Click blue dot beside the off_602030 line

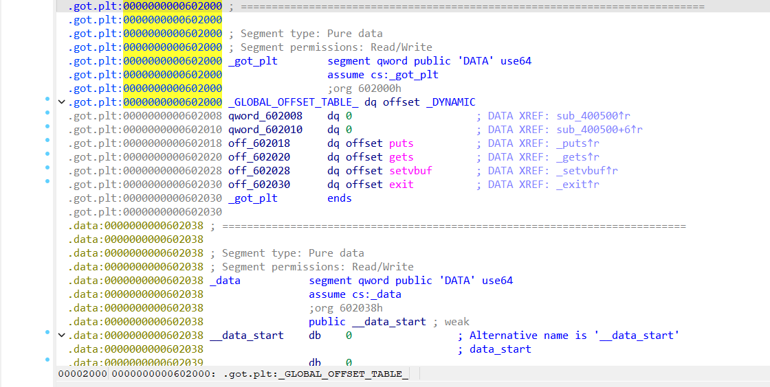point(47,181)
